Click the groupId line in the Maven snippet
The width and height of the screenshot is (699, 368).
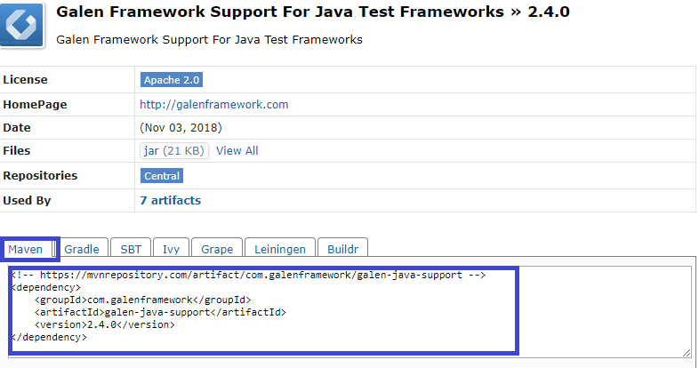pyautogui.click(x=142, y=300)
